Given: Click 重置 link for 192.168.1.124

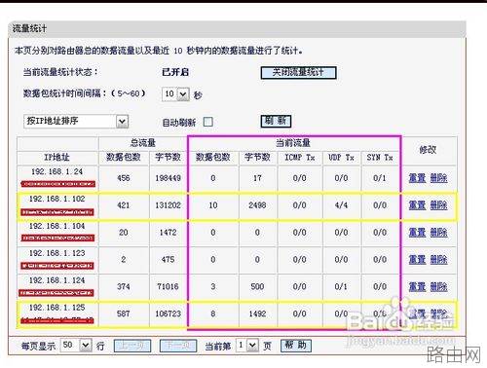Looking at the screenshot, I should [417, 287].
